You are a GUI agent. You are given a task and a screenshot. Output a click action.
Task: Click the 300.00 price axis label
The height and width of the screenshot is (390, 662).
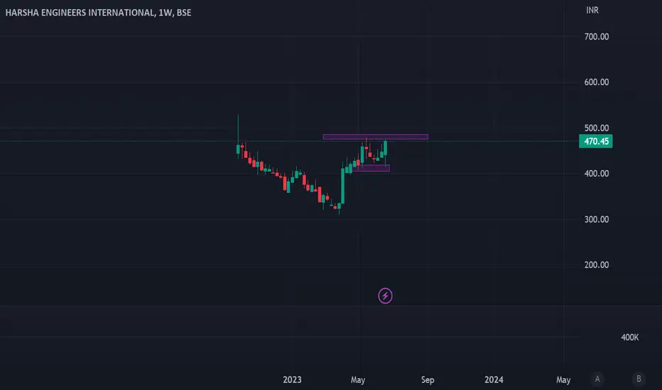click(x=596, y=219)
